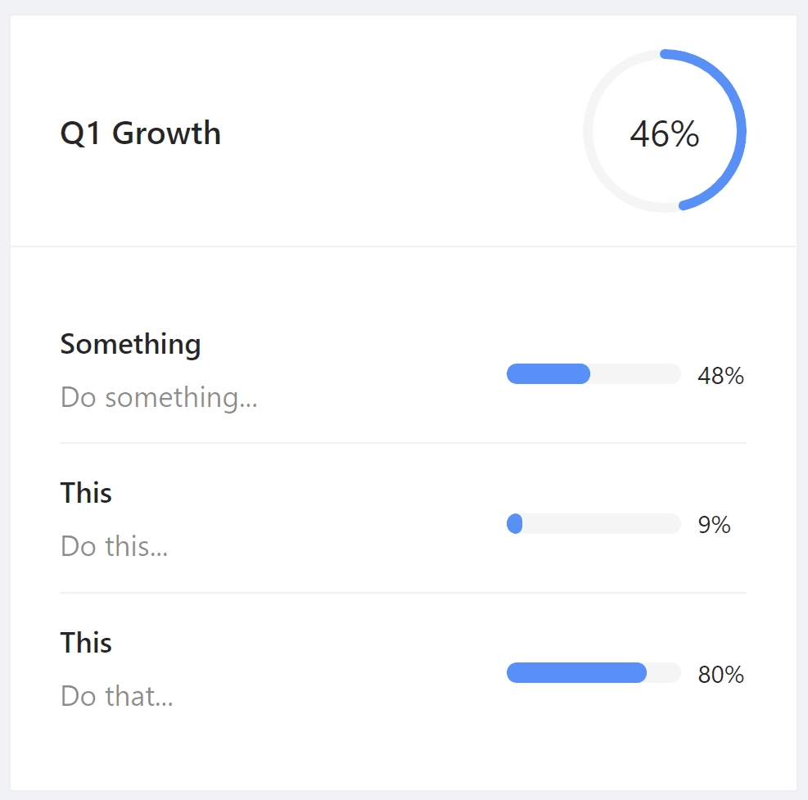Click the blue fill of the 80% bar
The width and height of the screenshot is (808, 800).
pos(576,673)
